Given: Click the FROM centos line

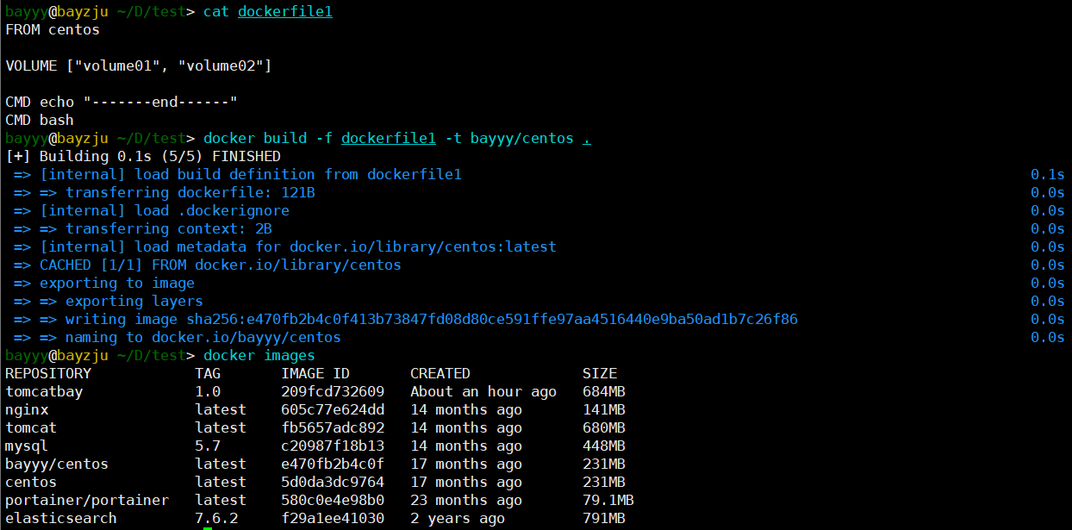Looking at the screenshot, I should pyautogui.click(x=53, y=29).
